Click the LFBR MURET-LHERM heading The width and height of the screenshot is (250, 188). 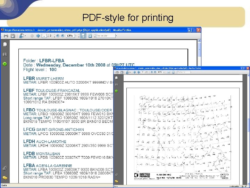43,78
